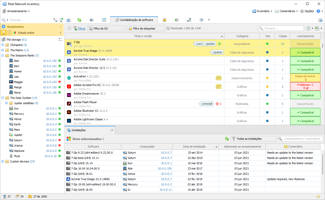
Task: Click the add network node icon
Action: coord(61,20)
